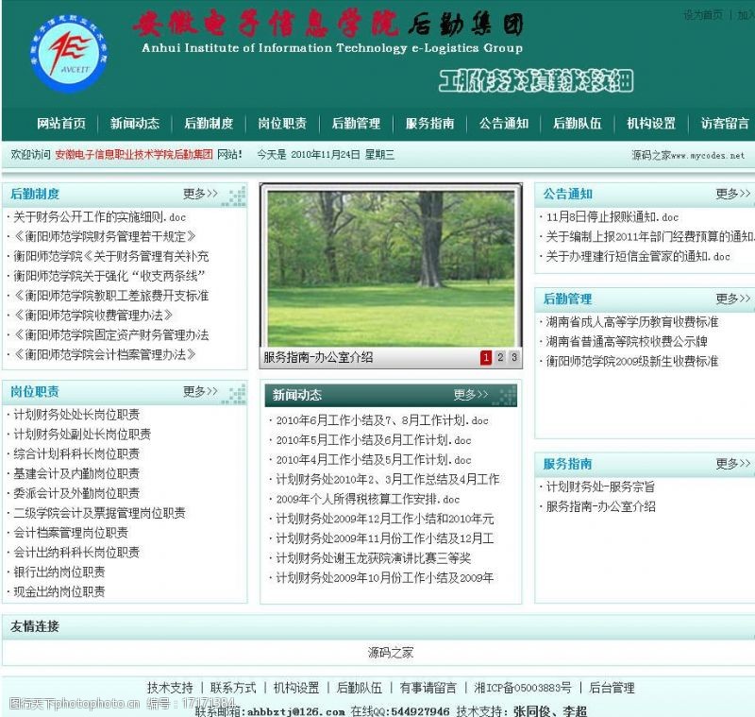Switch slideshow to image 1
Screen dimensions: 755x717
[x=486, y=357]
